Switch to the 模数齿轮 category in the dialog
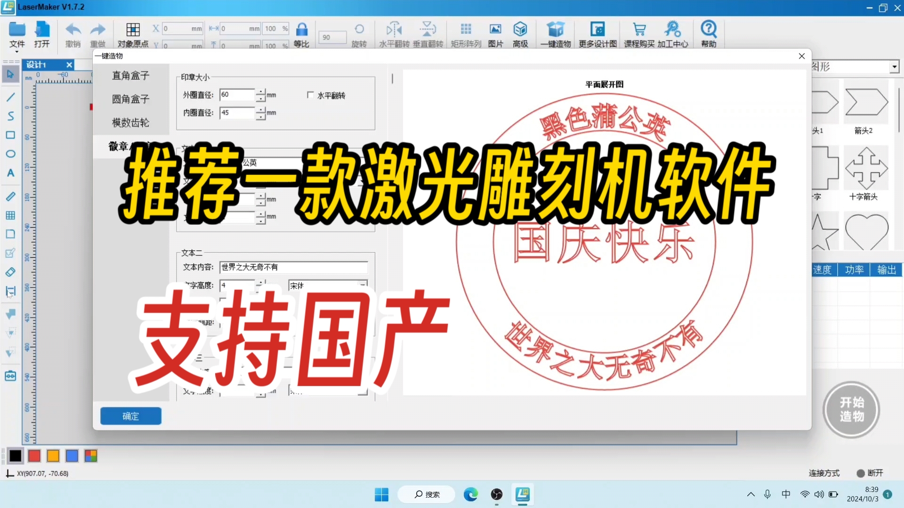The width and height of the screenshot is (904, 508). click(130, 122)
